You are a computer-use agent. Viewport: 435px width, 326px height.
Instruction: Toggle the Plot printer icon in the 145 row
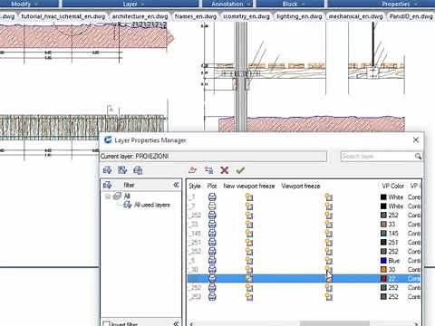(212, 234)
